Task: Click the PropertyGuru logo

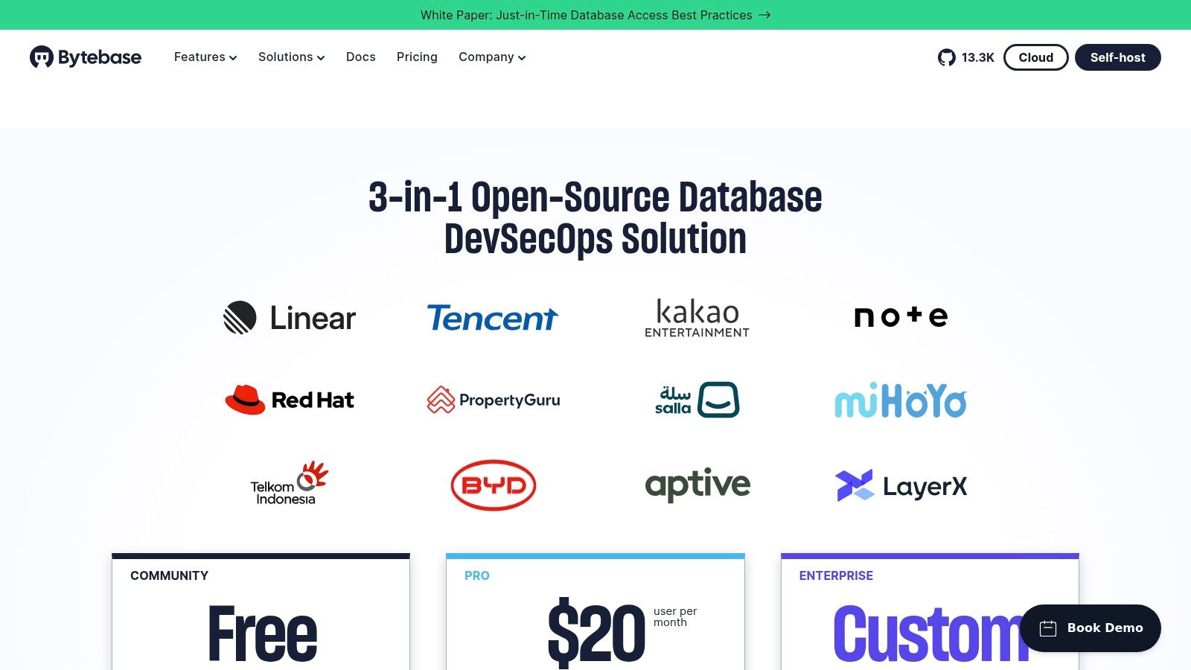Action: [x=494, y=400]
